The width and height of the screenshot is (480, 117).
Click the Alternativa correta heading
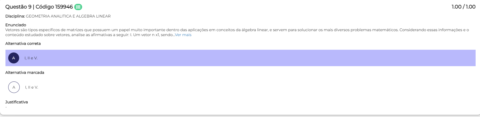23,44
